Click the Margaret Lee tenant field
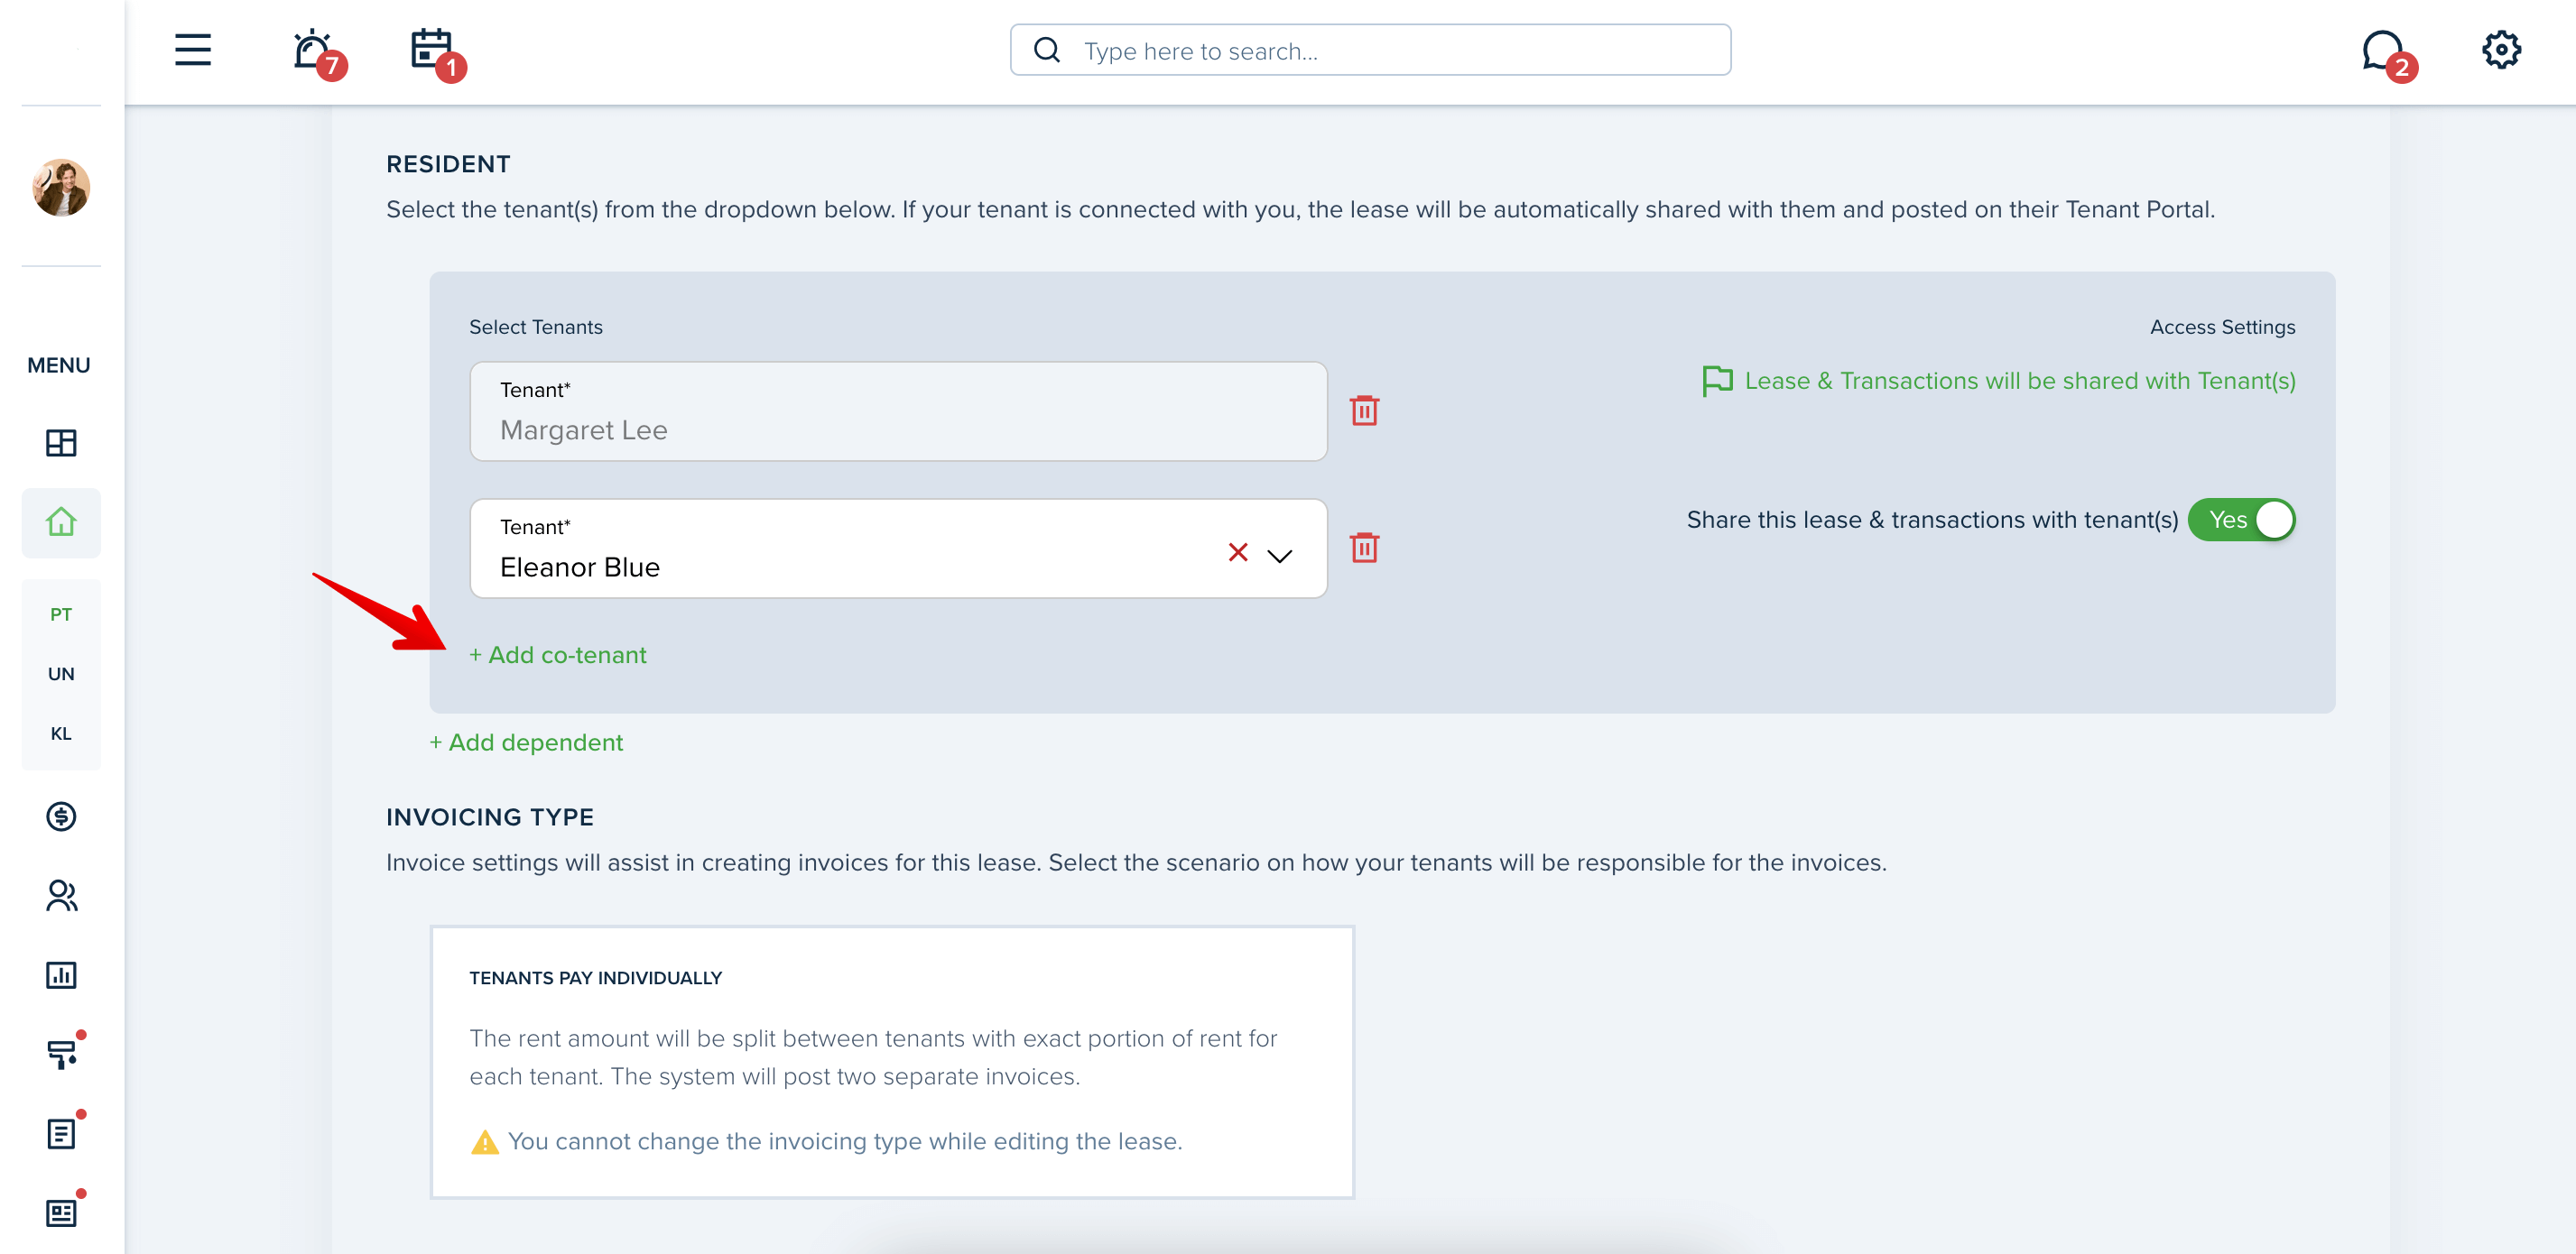Viewport: 2576px width, 1254px height. [x=898, y=410]
